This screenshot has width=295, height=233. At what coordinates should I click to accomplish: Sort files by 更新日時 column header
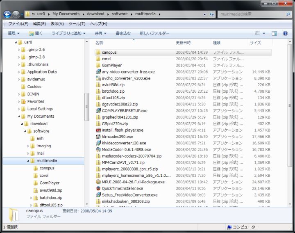pos(184,43)
